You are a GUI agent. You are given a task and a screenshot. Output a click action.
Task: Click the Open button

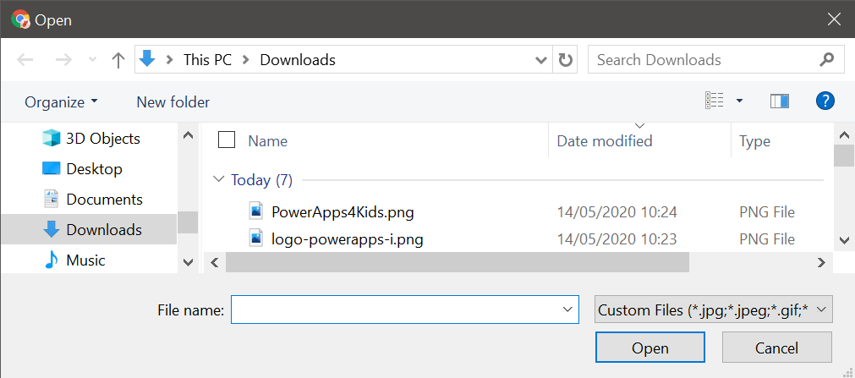coord(650,347)
